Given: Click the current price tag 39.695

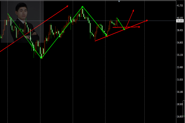Looking at the screenshot, I should pyautogui.click(x=180, y=21).
